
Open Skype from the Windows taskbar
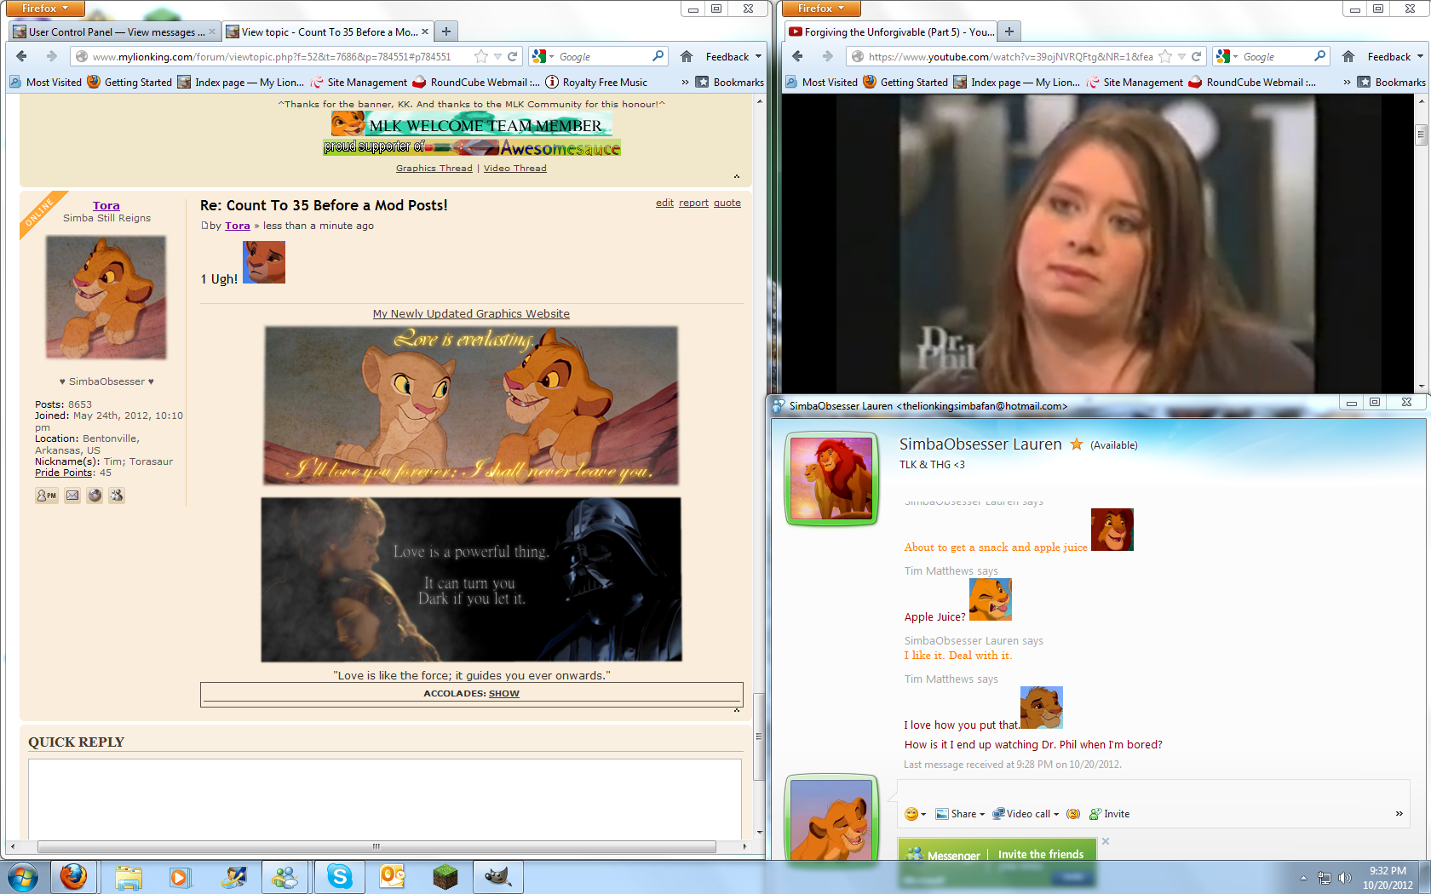(339, 876)
